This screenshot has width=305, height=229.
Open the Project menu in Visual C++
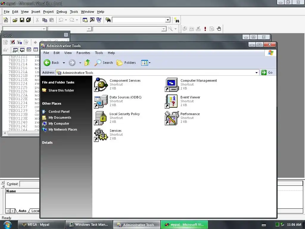point(48,12)
